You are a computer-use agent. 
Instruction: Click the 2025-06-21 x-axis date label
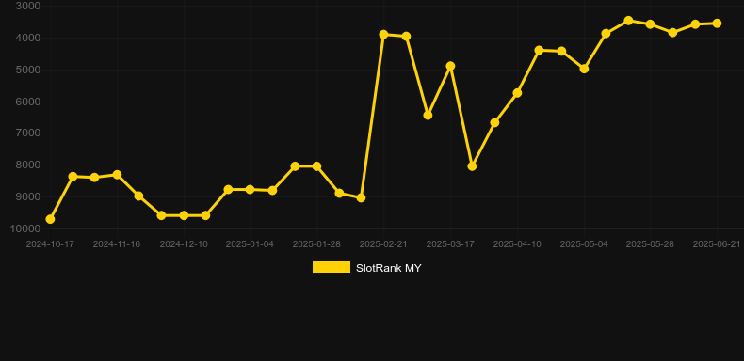tap(717, 244)
